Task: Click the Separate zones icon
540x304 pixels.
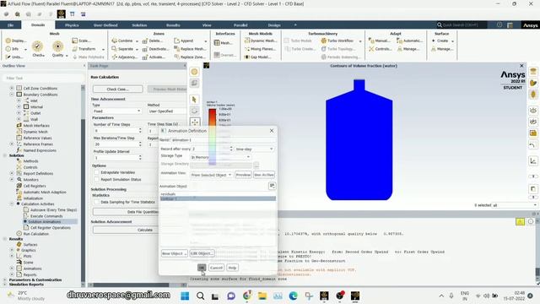Action: [x=115, y=49]
